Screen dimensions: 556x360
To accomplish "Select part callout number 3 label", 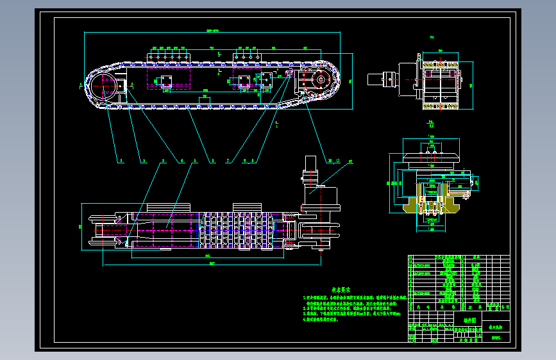I will (163, 161).
